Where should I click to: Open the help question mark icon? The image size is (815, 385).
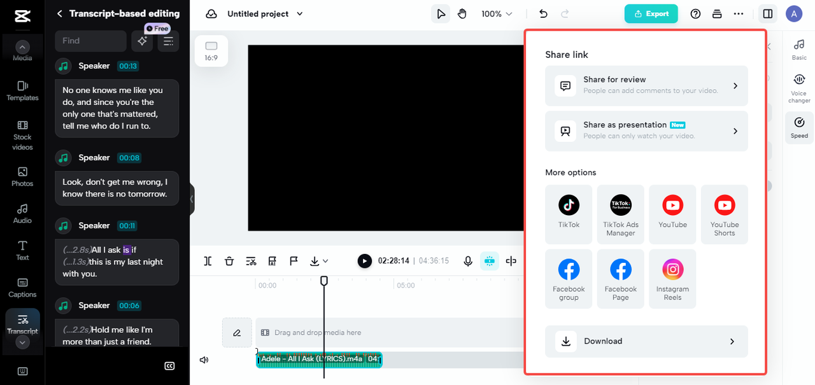(x=695, y=14)
